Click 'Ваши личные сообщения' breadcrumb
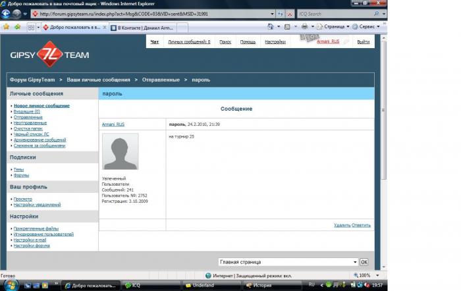461x291 pixels. [98, 80]
